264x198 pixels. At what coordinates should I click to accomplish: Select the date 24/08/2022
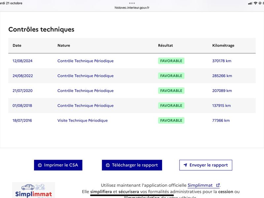[x=23, y=76]
